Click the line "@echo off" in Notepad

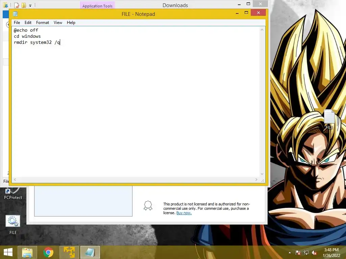[26, 30]
